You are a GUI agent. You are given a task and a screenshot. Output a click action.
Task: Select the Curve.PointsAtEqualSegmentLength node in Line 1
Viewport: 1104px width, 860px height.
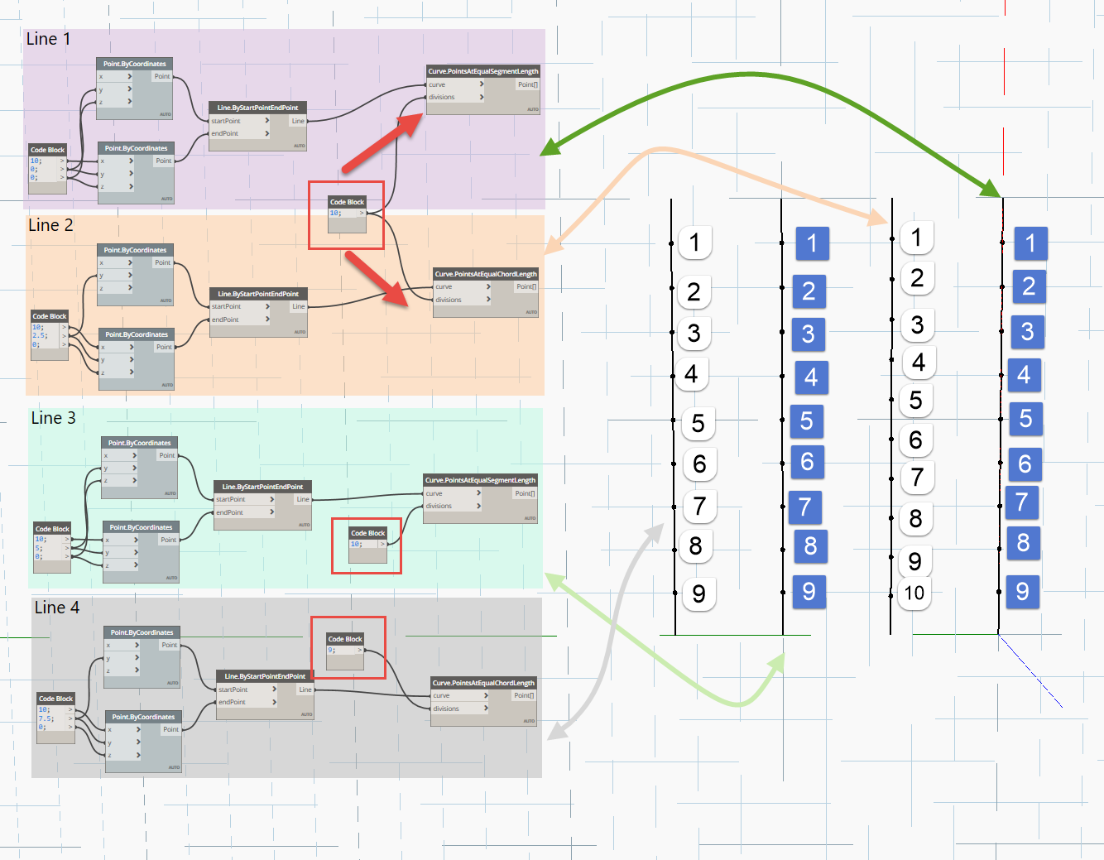480,71
